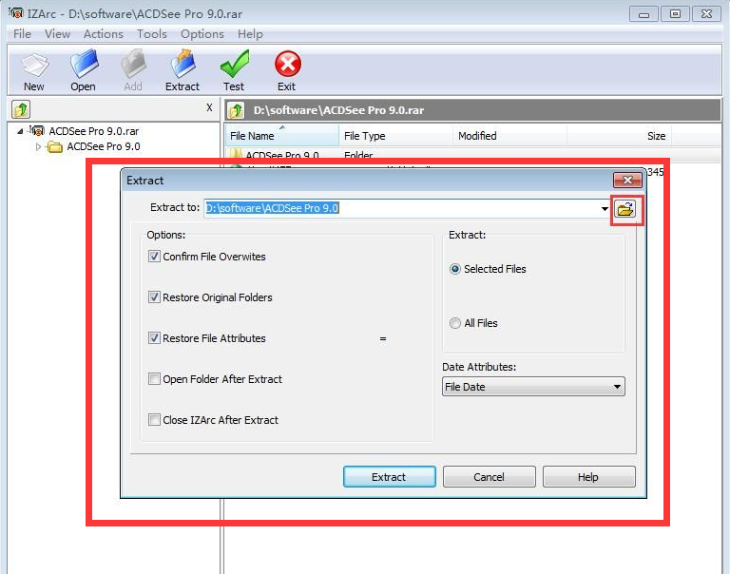Collapse the ACDSee Pro 9.0.rar tree root

point(20,132)
